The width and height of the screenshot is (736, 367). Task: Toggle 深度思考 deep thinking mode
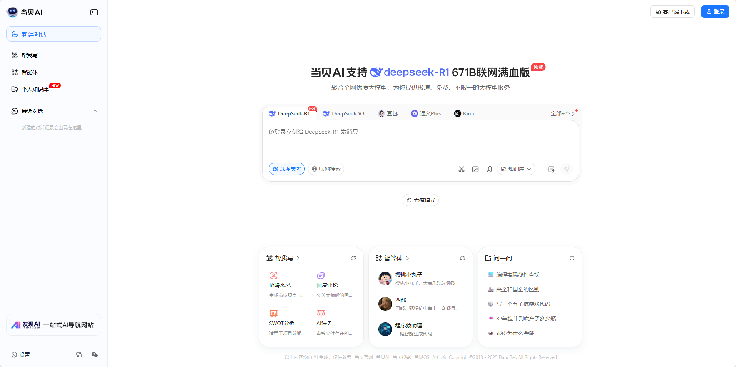click(287, 169)
